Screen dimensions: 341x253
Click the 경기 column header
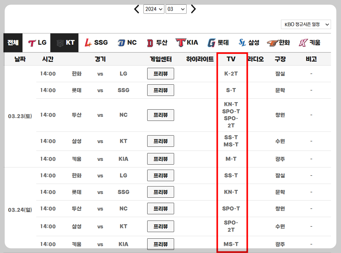pyautogui.click(x=100, y=59)
